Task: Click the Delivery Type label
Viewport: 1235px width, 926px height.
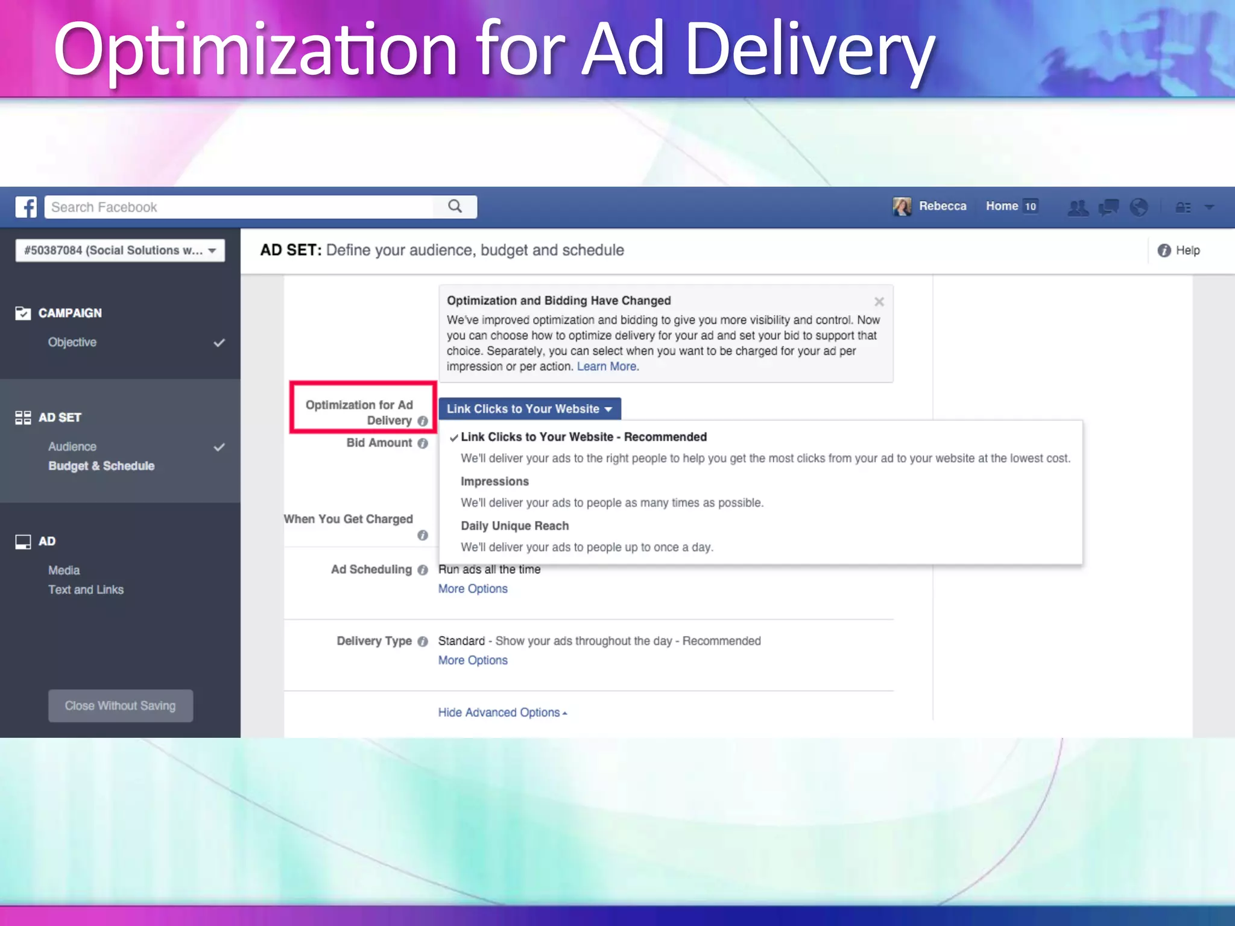Action: [374, 641]
